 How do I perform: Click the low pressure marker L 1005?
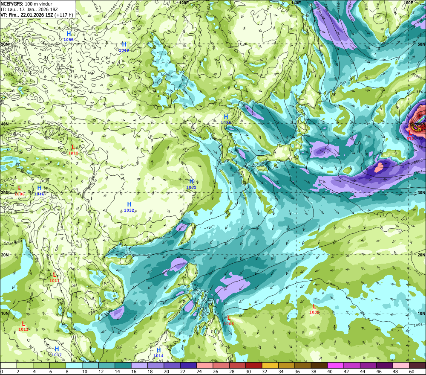point(314,308)
